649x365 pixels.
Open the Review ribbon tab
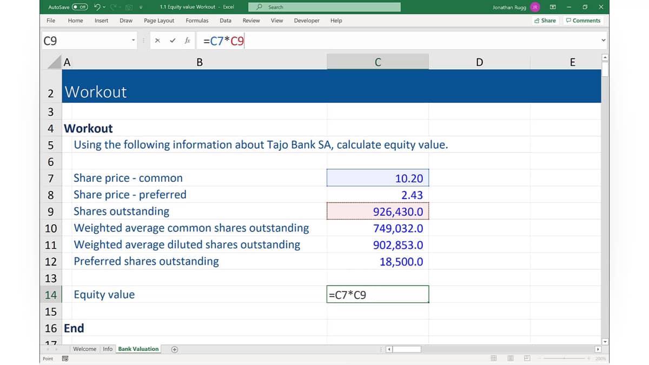click(x=251, y=21)
